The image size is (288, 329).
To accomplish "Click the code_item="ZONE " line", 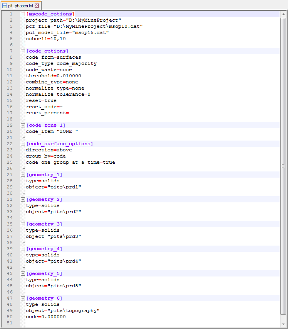I will point(52,131).
